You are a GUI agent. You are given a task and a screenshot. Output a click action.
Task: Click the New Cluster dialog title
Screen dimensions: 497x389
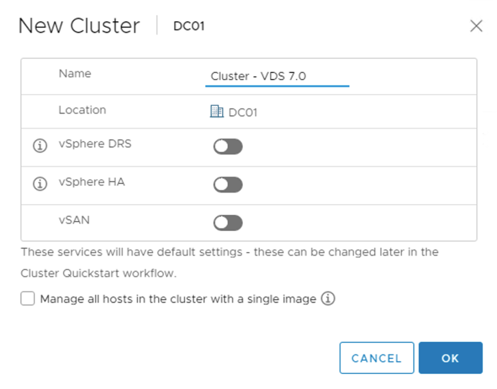coord(79,26)
